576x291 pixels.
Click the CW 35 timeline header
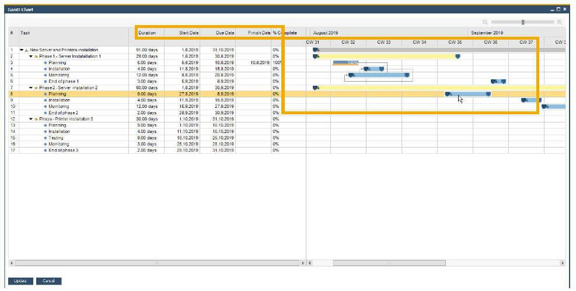point(455,43)
